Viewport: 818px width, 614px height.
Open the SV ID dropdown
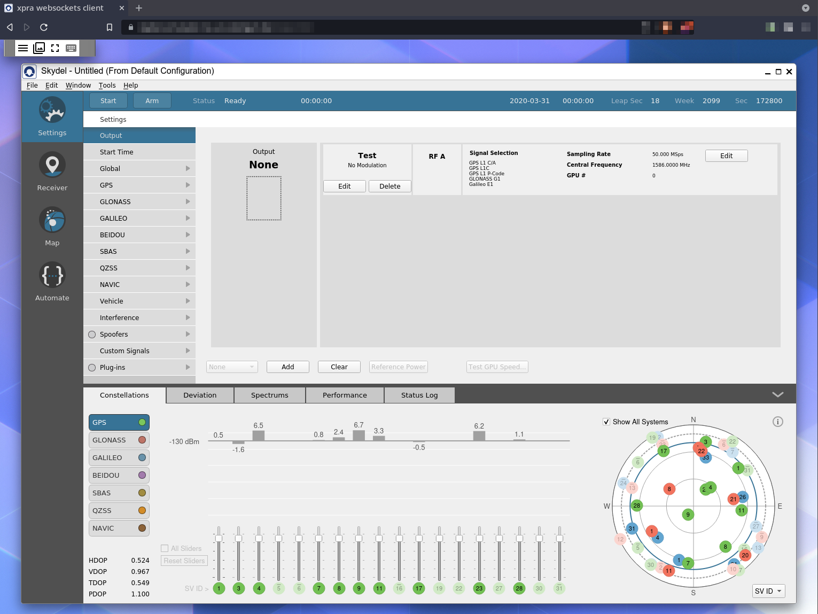tap(768, 591)
